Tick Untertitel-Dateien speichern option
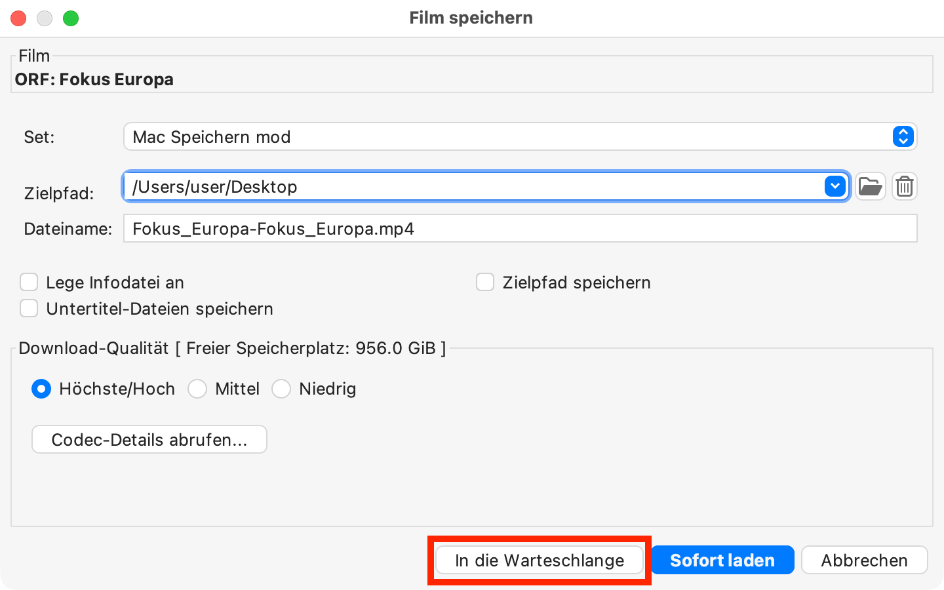This screenshot has width=944, height=590. point(29,308)
